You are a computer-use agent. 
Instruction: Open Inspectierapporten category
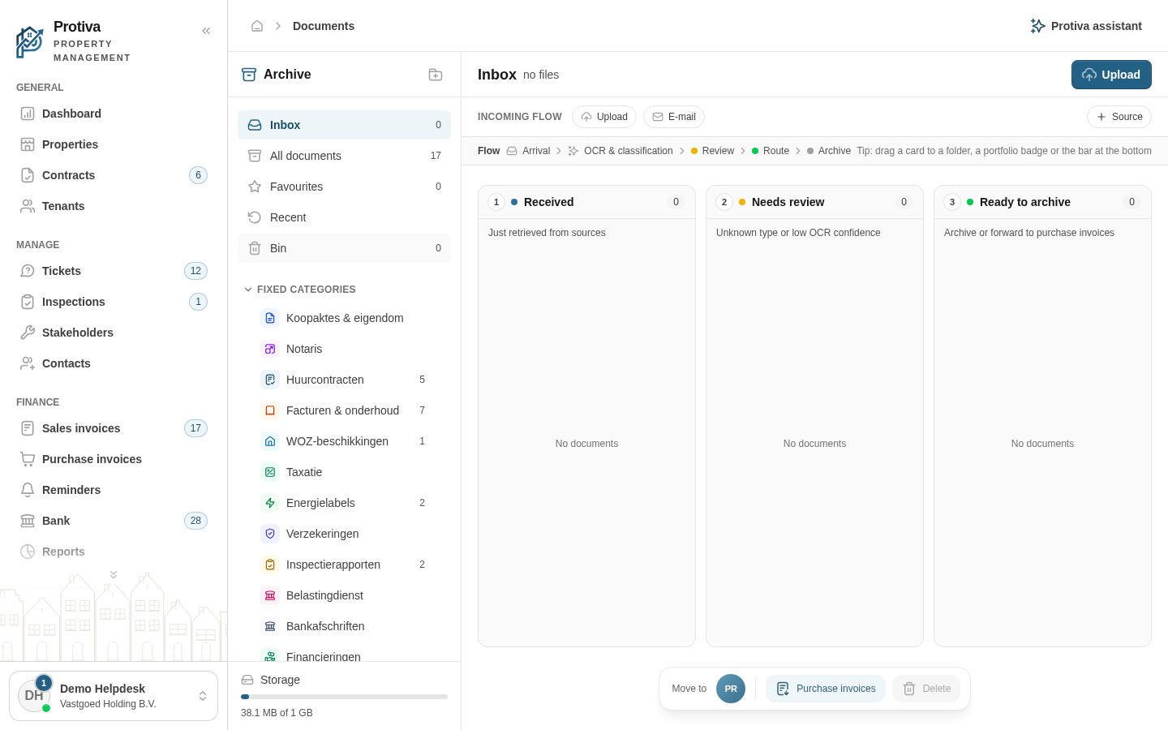tap(344, 565)
